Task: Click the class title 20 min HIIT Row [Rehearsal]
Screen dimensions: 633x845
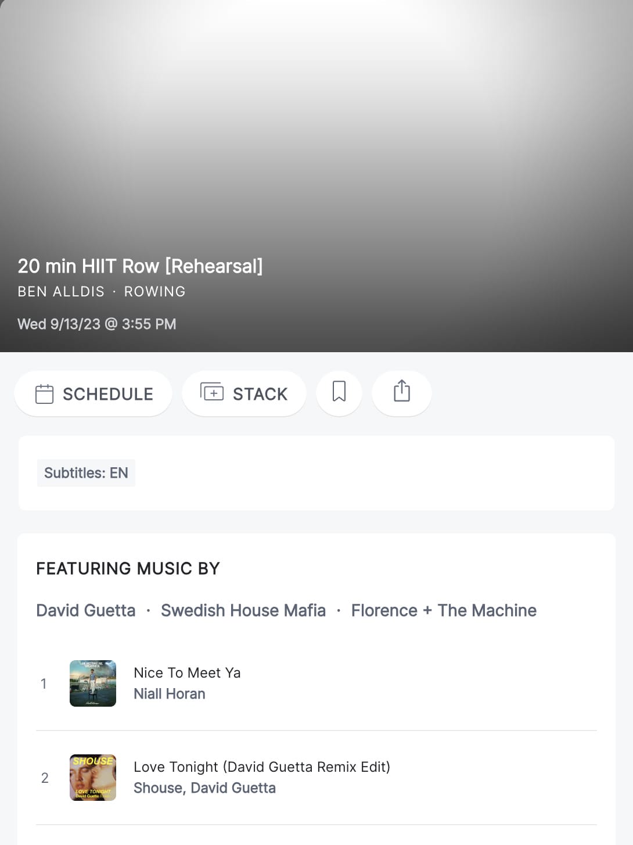Action: pos(140,266)
